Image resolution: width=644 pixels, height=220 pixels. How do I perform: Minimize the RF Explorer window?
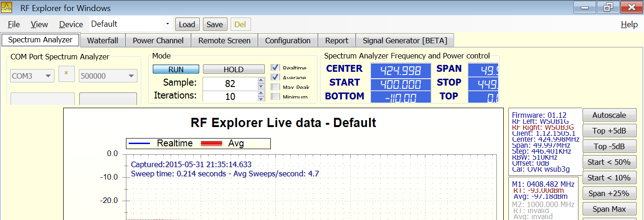[585, 7]
